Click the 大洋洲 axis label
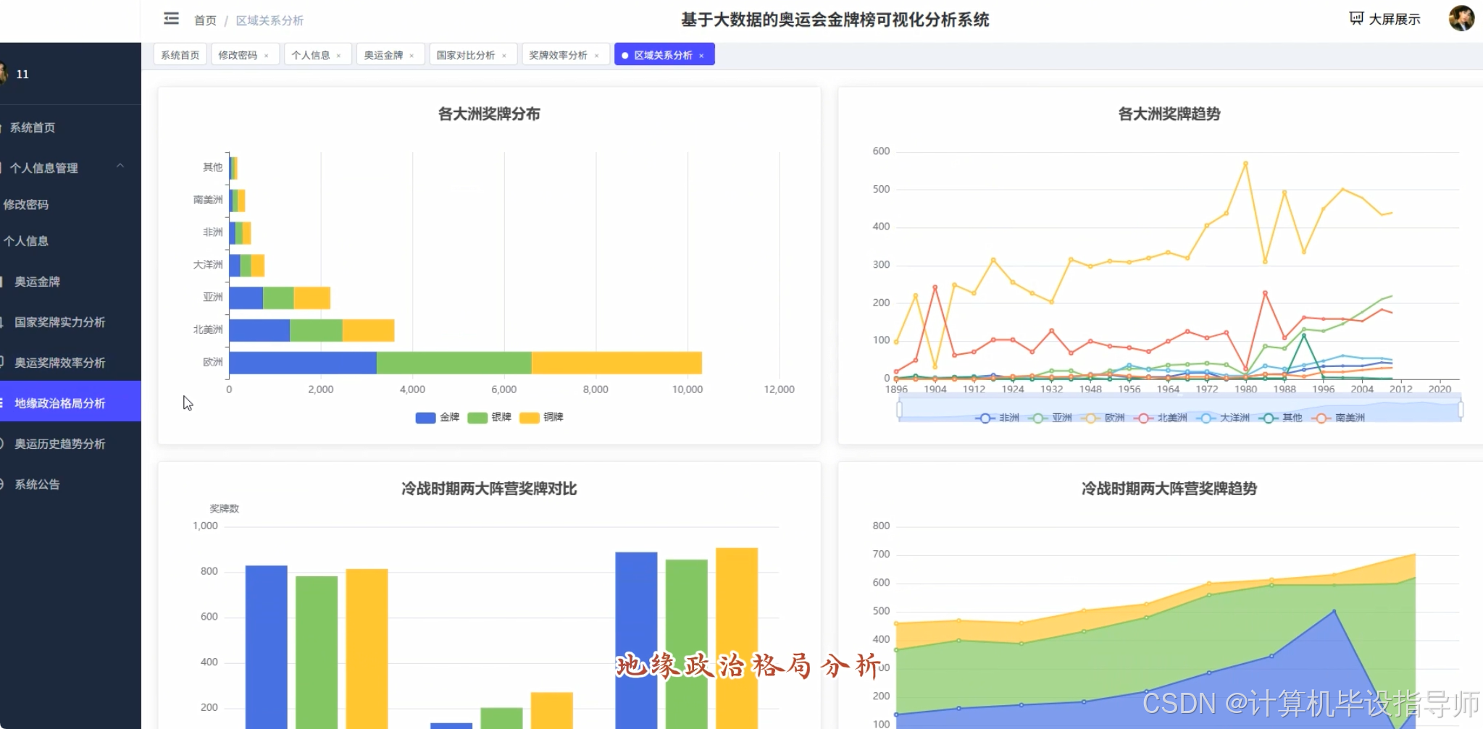Screen dimensions: 1483x729 [208, 264]
